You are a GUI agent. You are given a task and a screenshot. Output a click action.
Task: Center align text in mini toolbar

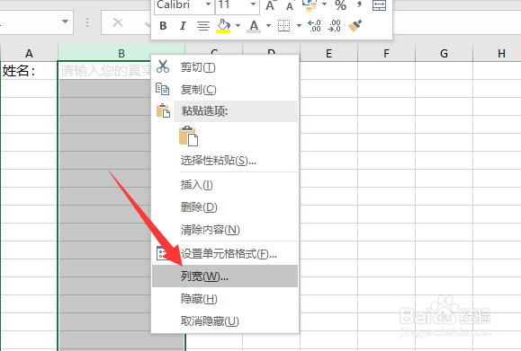point(203,25)
